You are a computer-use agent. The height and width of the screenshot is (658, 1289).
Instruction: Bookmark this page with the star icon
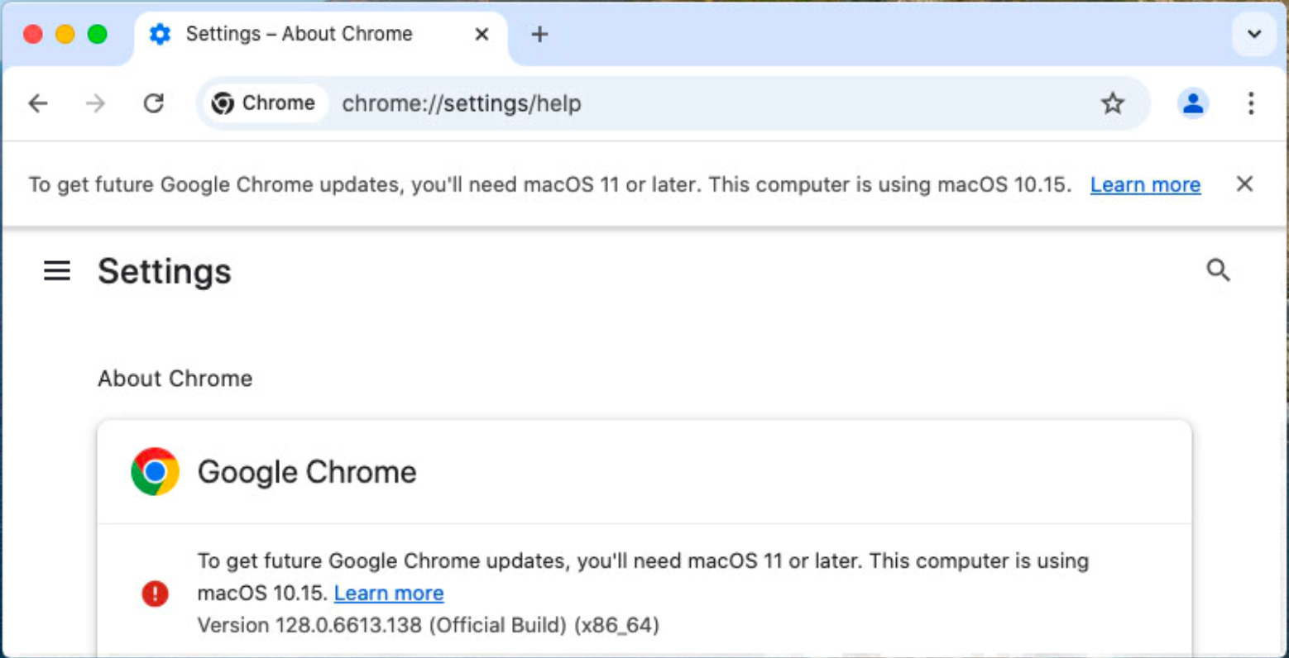tap(1112, 103)
